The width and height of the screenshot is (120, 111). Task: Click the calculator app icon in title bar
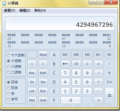click(4, 3)
